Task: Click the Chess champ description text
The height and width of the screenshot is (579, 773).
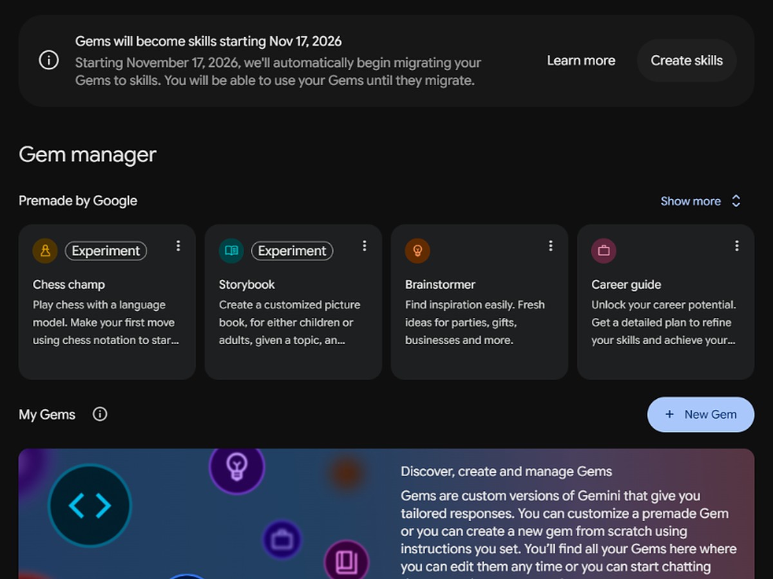Action: click(106, 323)
